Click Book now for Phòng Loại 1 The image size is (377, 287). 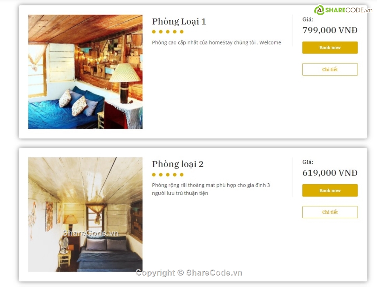pyautogui.click(x=330, y=47)
